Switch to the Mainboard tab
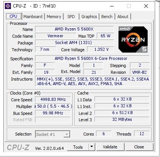Image resolution: width=160 pixels, height=157 pixels. click(33, 17)
